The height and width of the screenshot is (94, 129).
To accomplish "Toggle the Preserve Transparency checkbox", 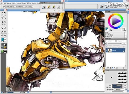I will pos(106,46).
